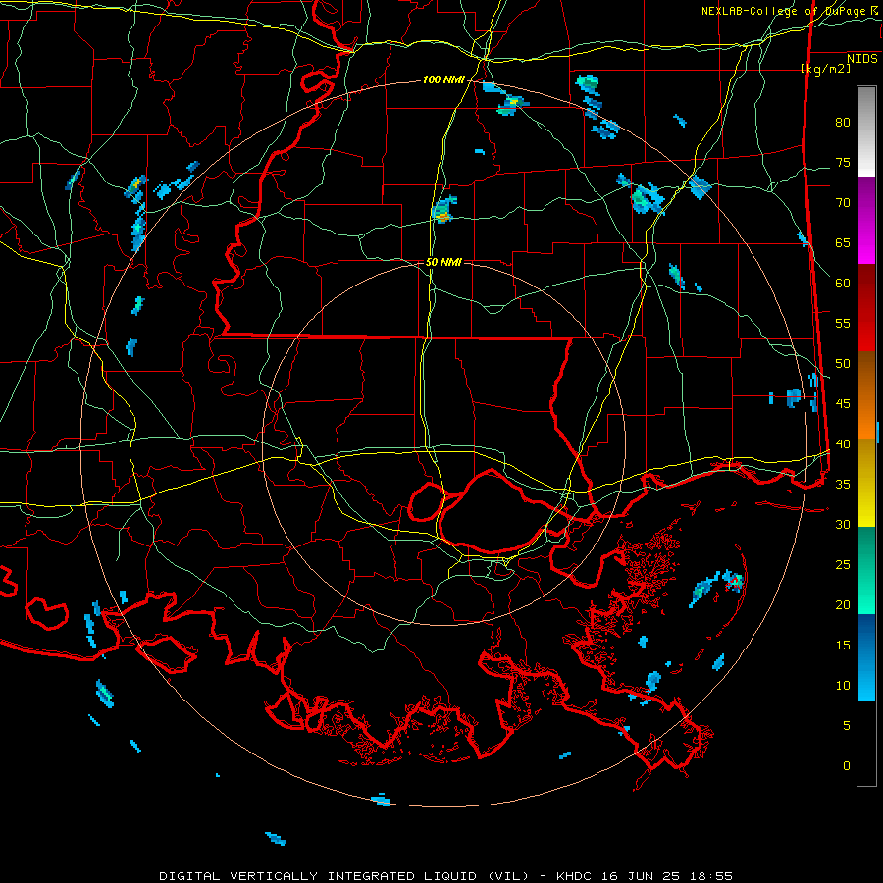Click the legend value 70
This screenshot has height=883, width=883.
coord(843,203)
